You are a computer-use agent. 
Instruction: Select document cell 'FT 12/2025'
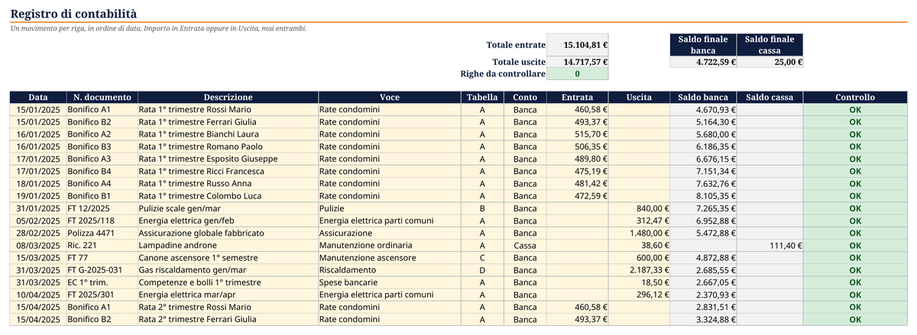(102, 208)
